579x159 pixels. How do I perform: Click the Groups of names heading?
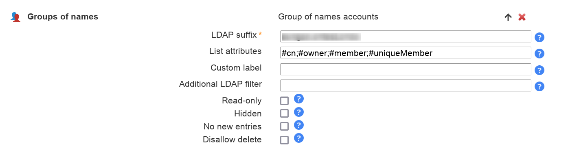point(63,17)
